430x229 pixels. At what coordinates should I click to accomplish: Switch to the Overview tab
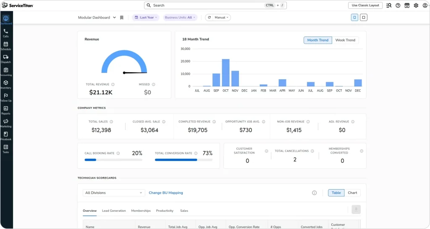coord(90,211)
